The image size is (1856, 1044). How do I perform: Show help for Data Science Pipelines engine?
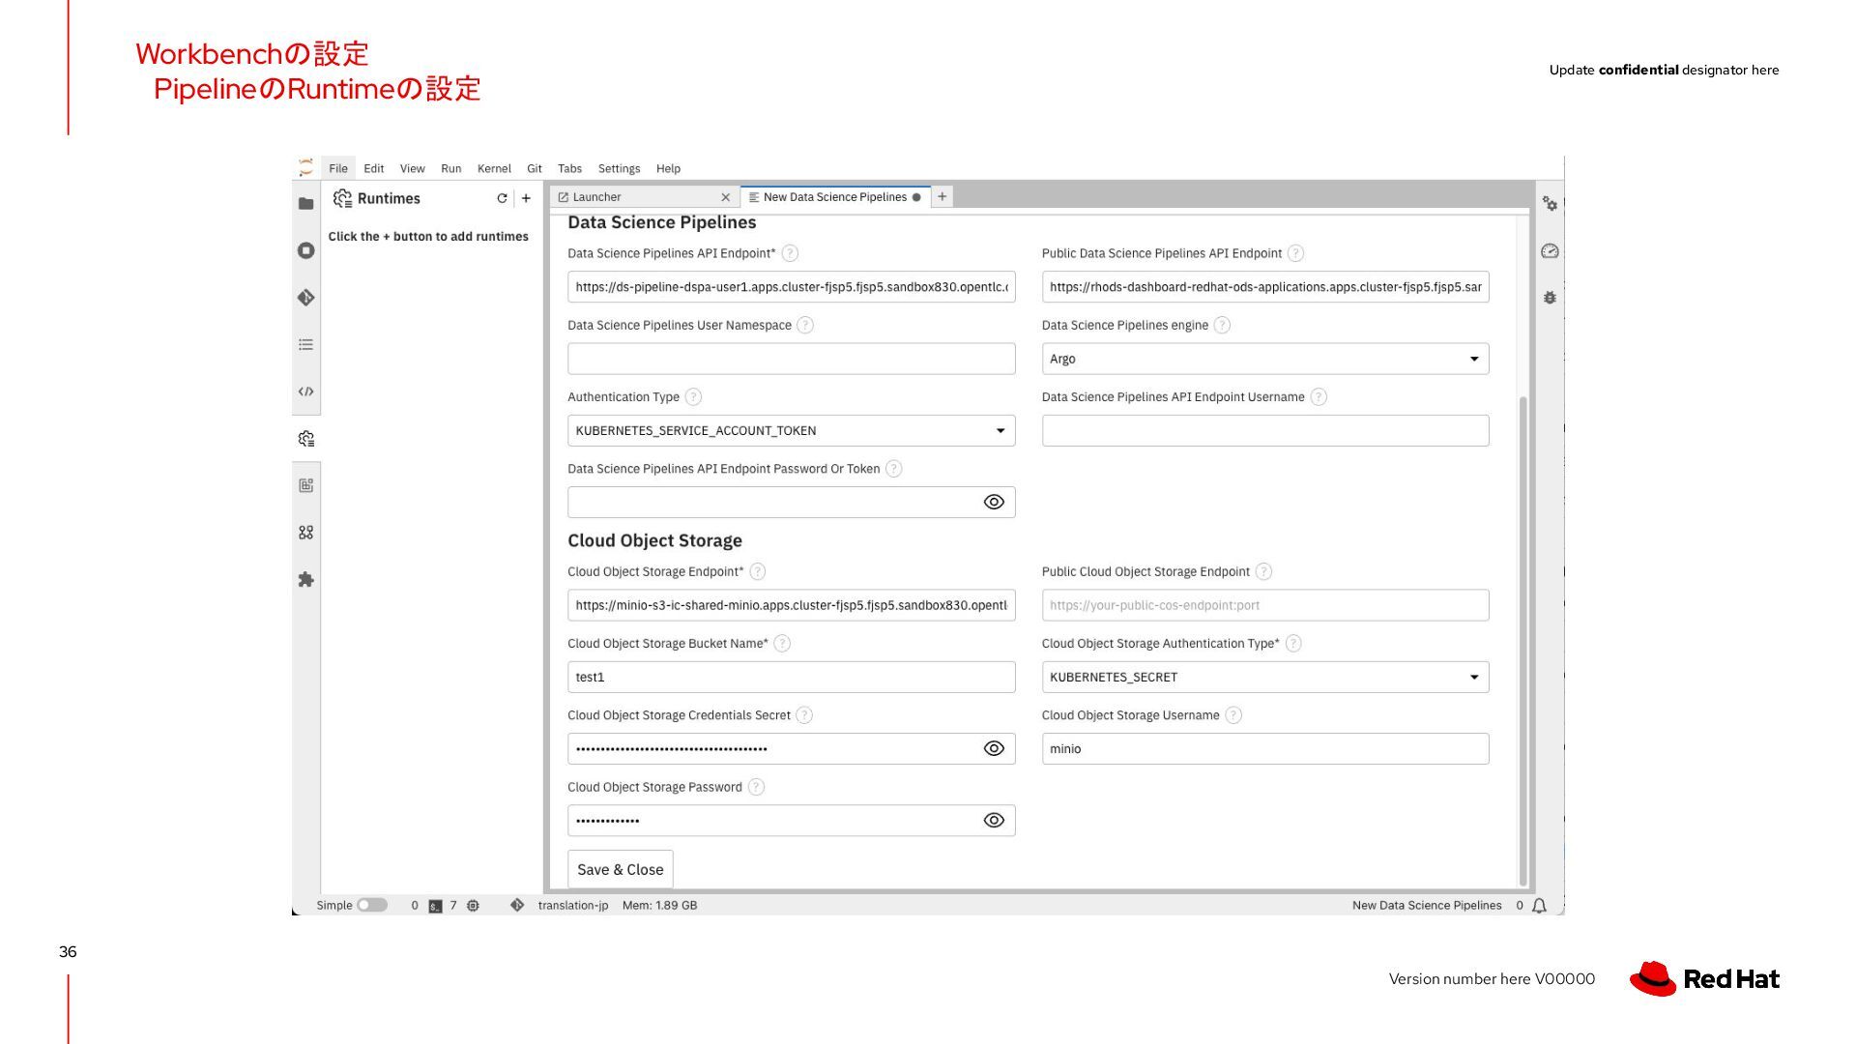[1222, 326]
